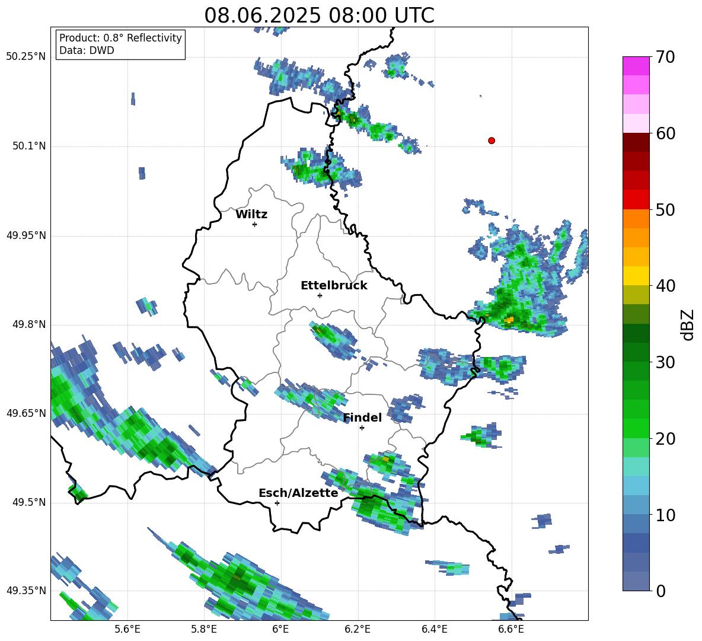Click the 6.4°E longitude label
Image resolution: width=702 pixels, height=641 pixels.
(434, 629)
